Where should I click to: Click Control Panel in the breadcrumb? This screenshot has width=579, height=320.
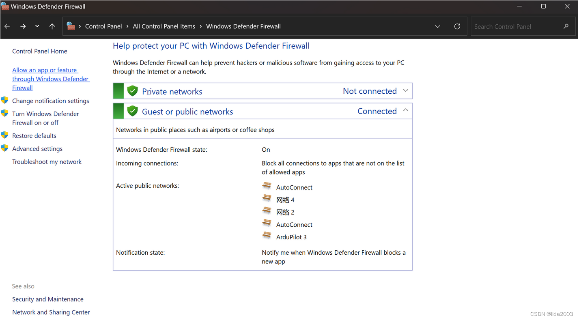(103, 26)
